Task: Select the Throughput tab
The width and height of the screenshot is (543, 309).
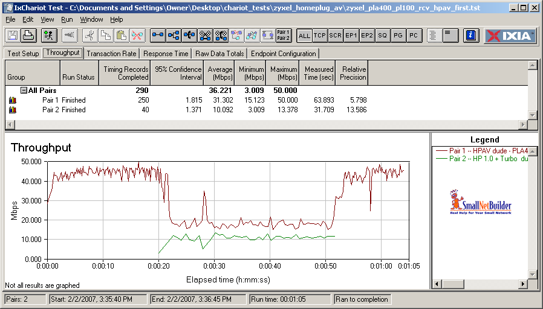Action: point(63,53)
